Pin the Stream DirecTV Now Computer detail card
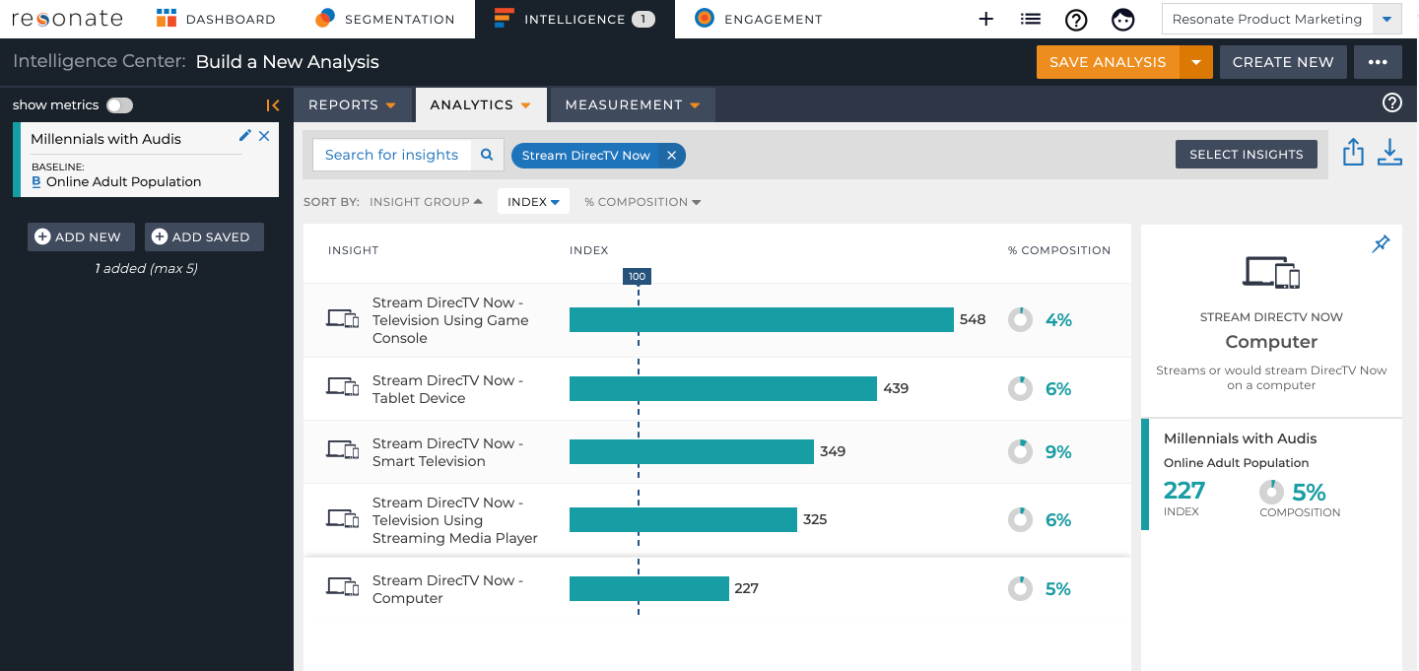Image resolution: width=1419 pixels, height=671 pixels. (1381, 244)
